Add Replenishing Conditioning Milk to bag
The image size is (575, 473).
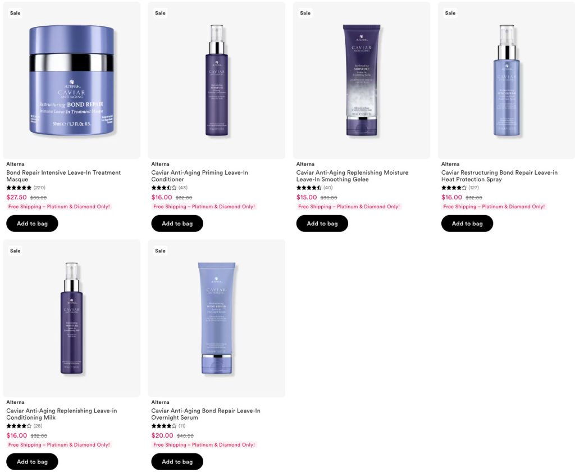32,462
